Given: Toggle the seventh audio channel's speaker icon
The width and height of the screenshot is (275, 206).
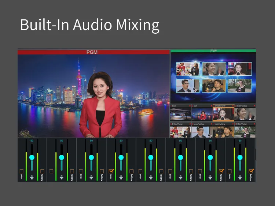Looking at the screenshot, I should pyautogui.click(x=210, y=177).
